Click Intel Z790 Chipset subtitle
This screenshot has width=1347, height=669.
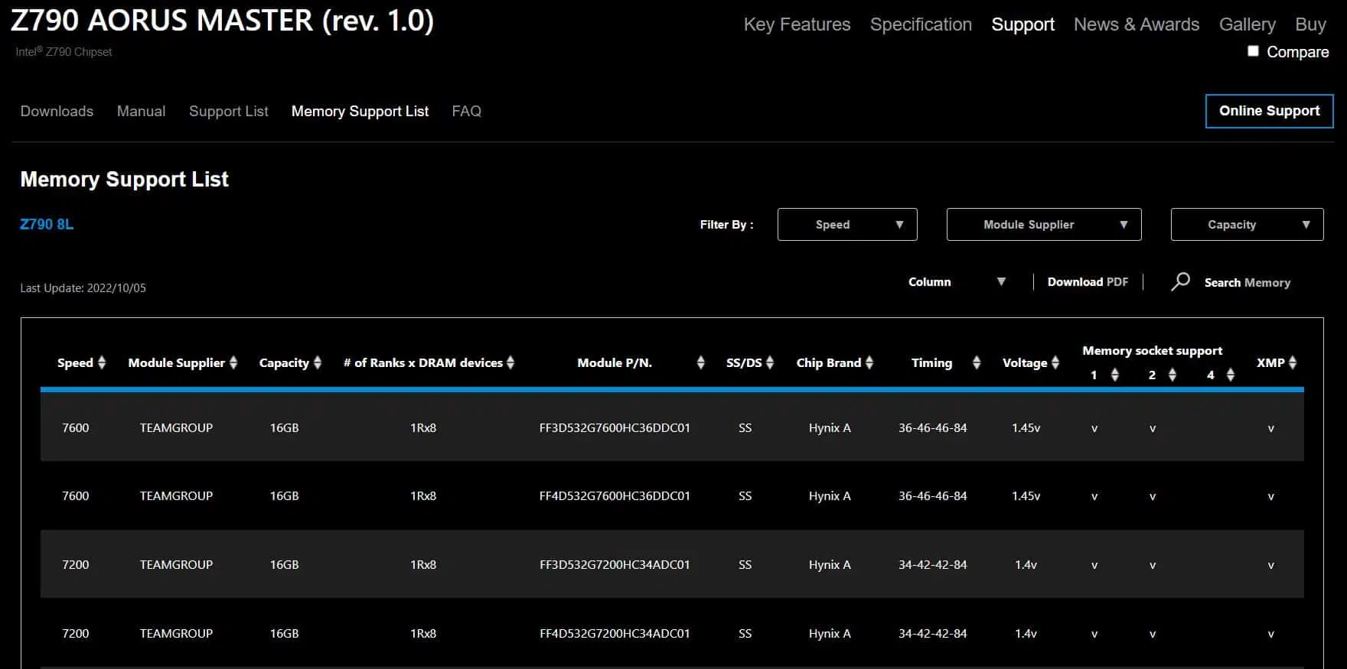pos(64,52)
